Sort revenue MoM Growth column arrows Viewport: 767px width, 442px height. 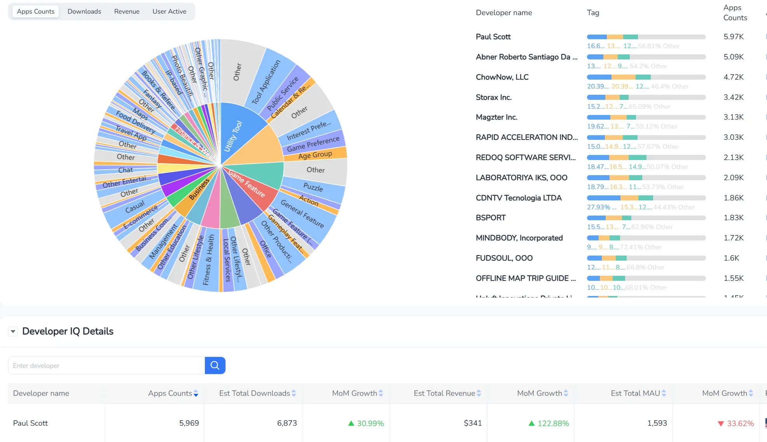click(566, 393)
